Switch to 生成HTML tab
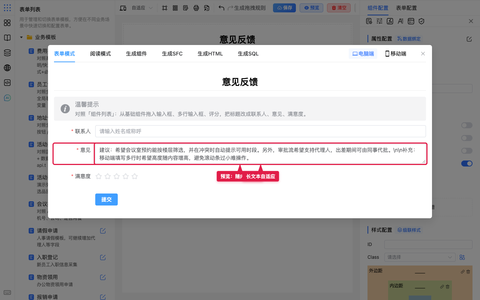The width and height of the screenshot is (480, 300). tap(210, 54)
